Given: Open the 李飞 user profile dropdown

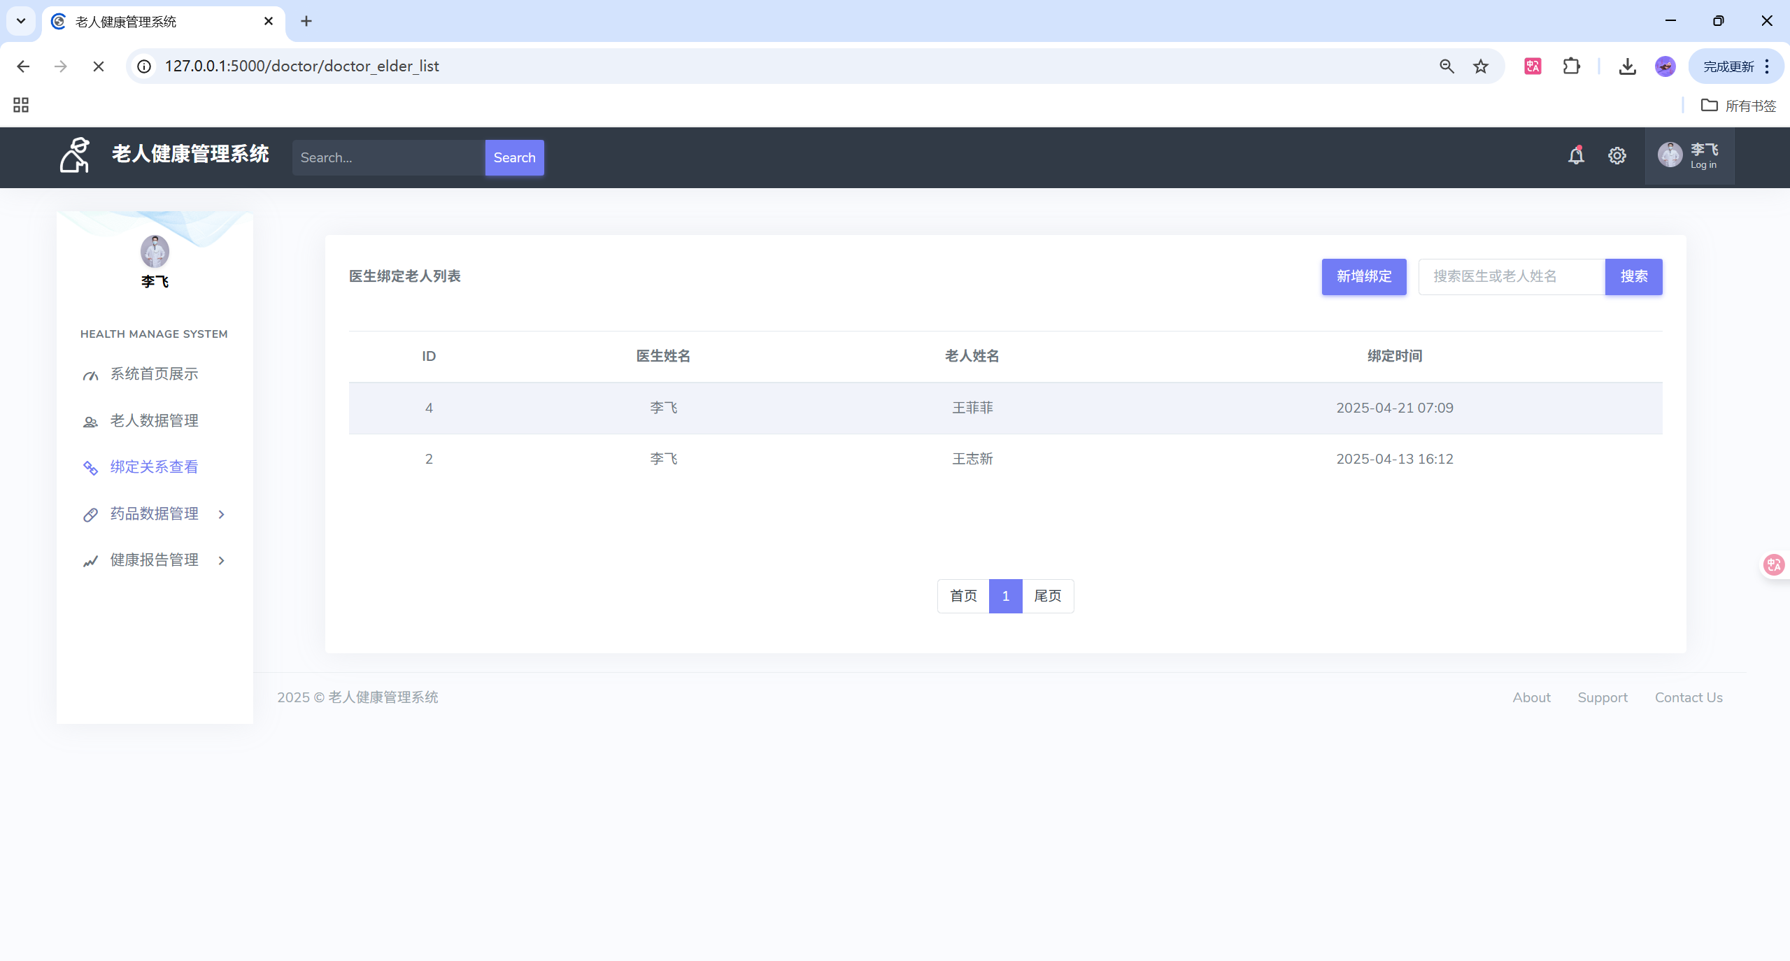Looking at the screenshot, I should [1689, 155].
